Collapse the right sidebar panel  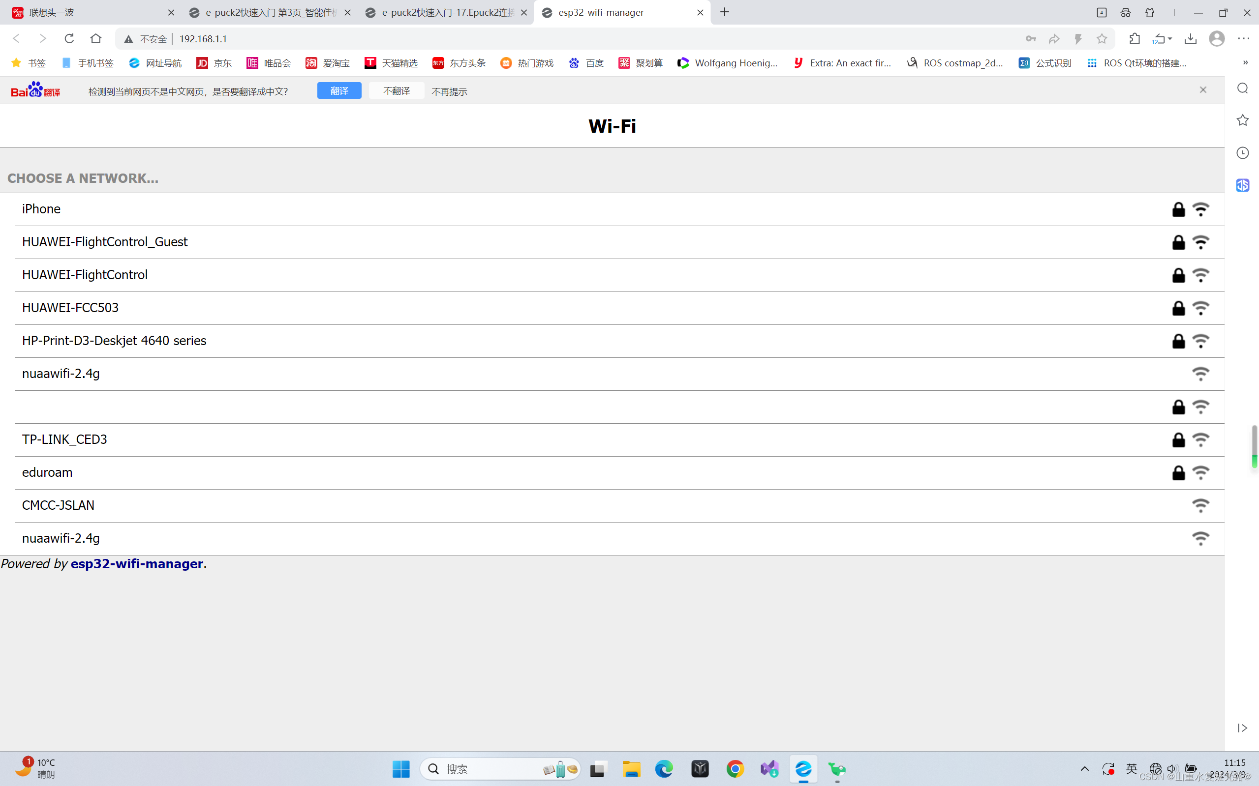click(x=1242, y=728)
